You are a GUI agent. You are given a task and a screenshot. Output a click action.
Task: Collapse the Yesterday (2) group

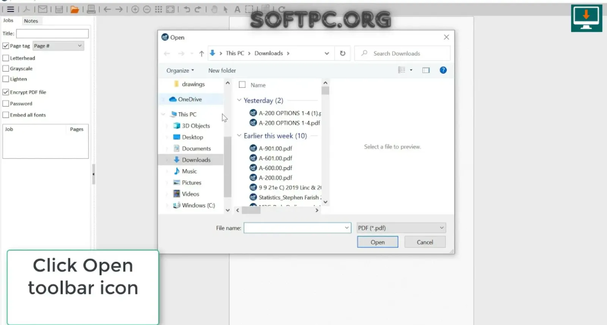click(239, 100)
